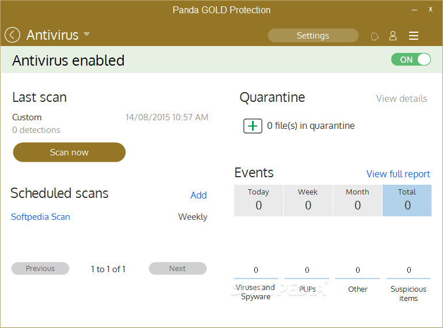Open the notifications bell icon
Viewport: 443px width, 328px height.
375,36
